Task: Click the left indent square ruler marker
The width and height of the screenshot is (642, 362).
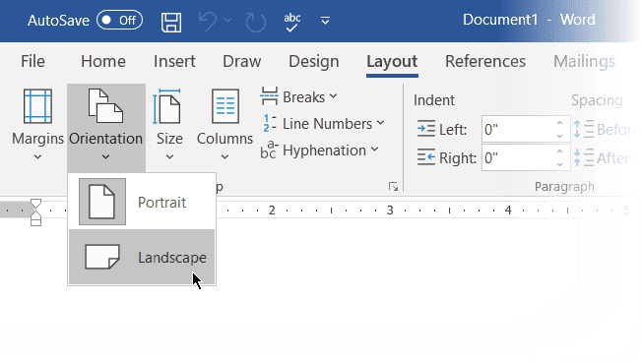Action: pyautogui.click(x=36, y=222)
